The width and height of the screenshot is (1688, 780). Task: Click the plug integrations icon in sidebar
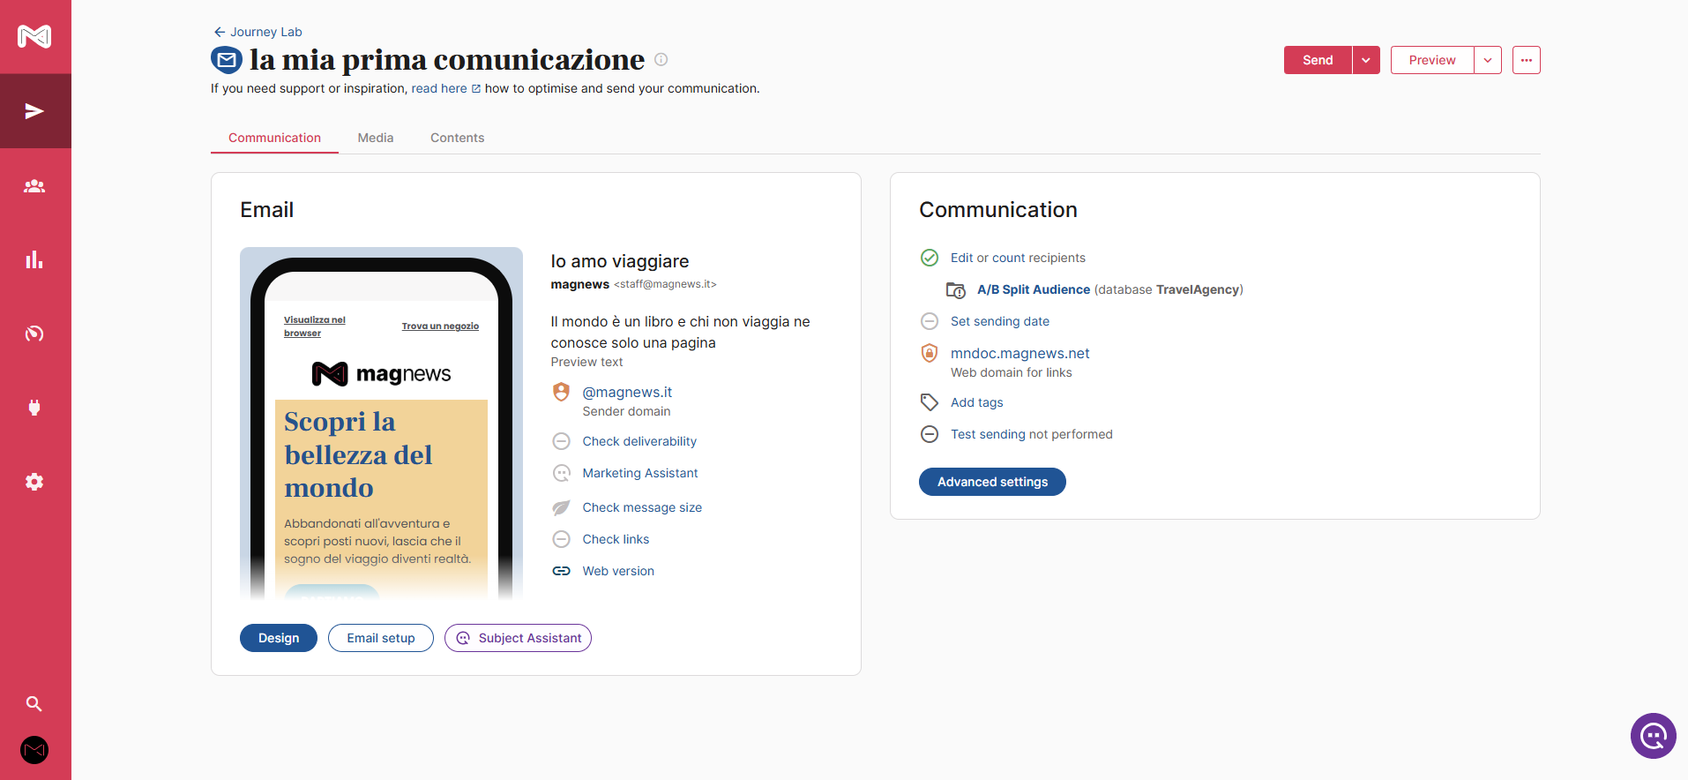[x=34, y=408]
